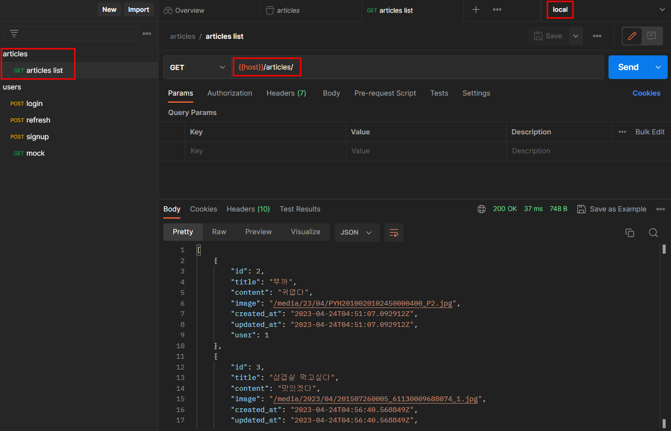Image resolution: width=671 pixels, height=431 pixels.
Task: Open the comments panel icon
Action: click(x=652, y=36)
